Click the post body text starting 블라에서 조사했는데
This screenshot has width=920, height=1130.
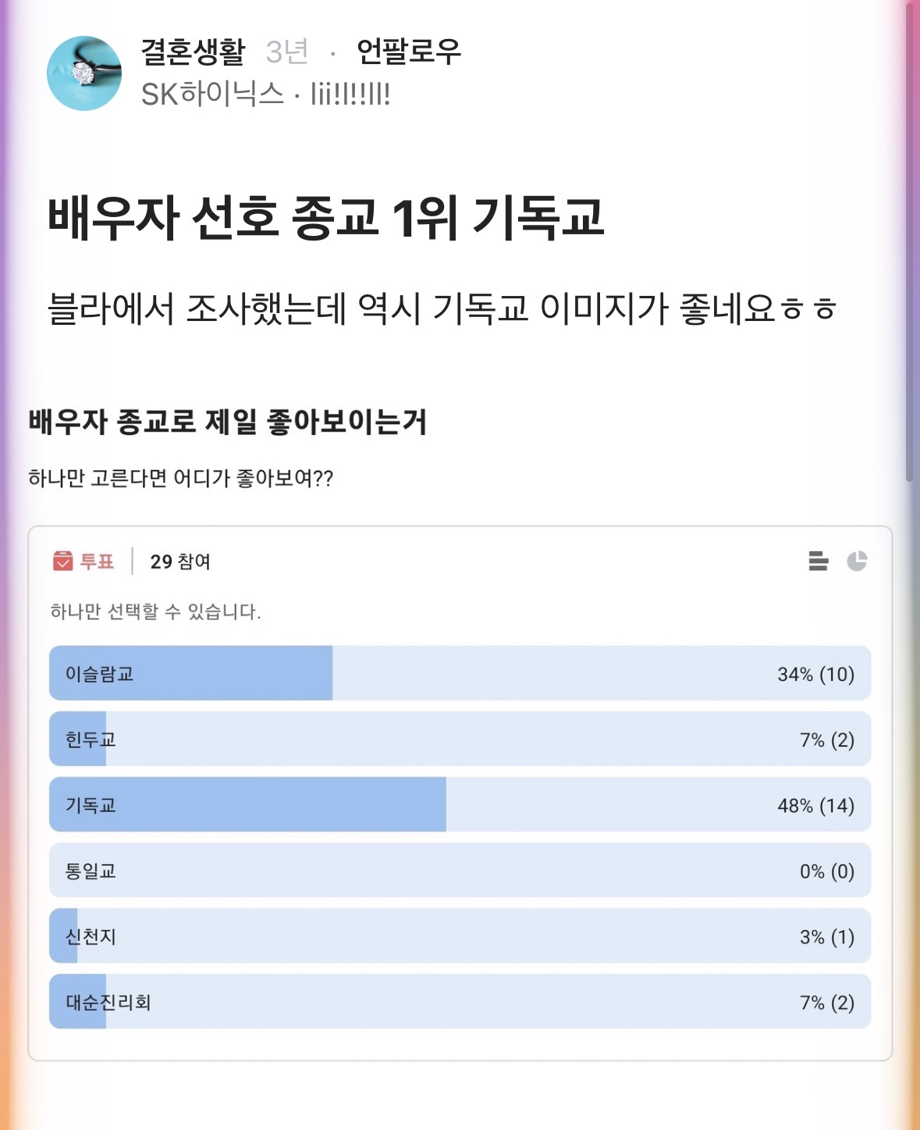click(x=442, y=308)
